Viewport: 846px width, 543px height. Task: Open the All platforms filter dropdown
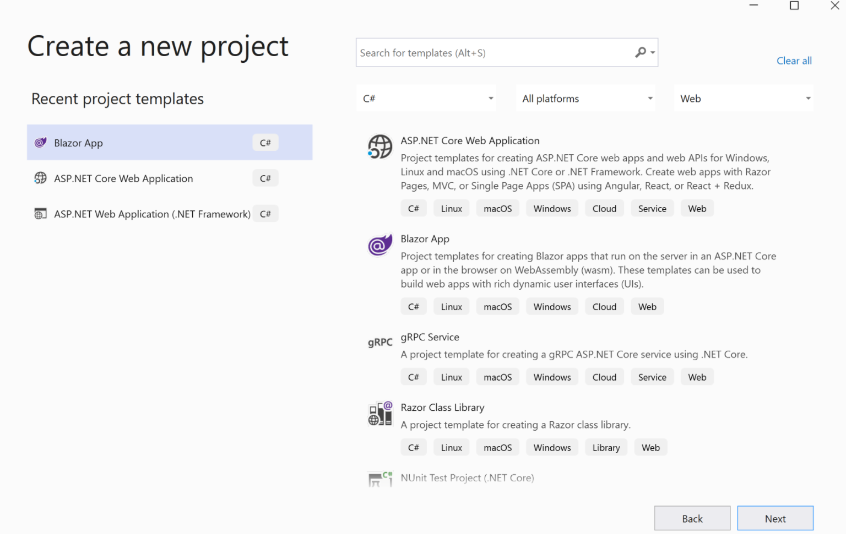pyautogui.click(x=585, y=99)
